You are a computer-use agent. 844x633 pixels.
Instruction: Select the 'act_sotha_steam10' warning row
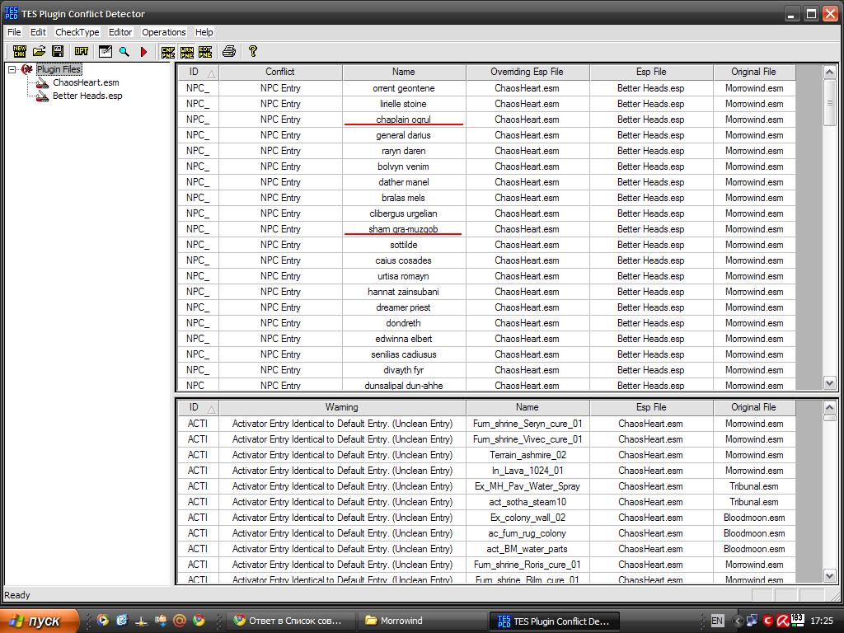486,502
